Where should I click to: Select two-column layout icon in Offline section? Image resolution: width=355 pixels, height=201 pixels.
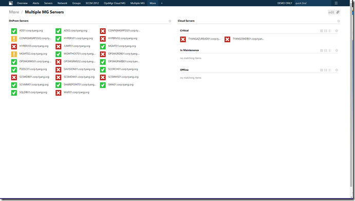point(326,70)
